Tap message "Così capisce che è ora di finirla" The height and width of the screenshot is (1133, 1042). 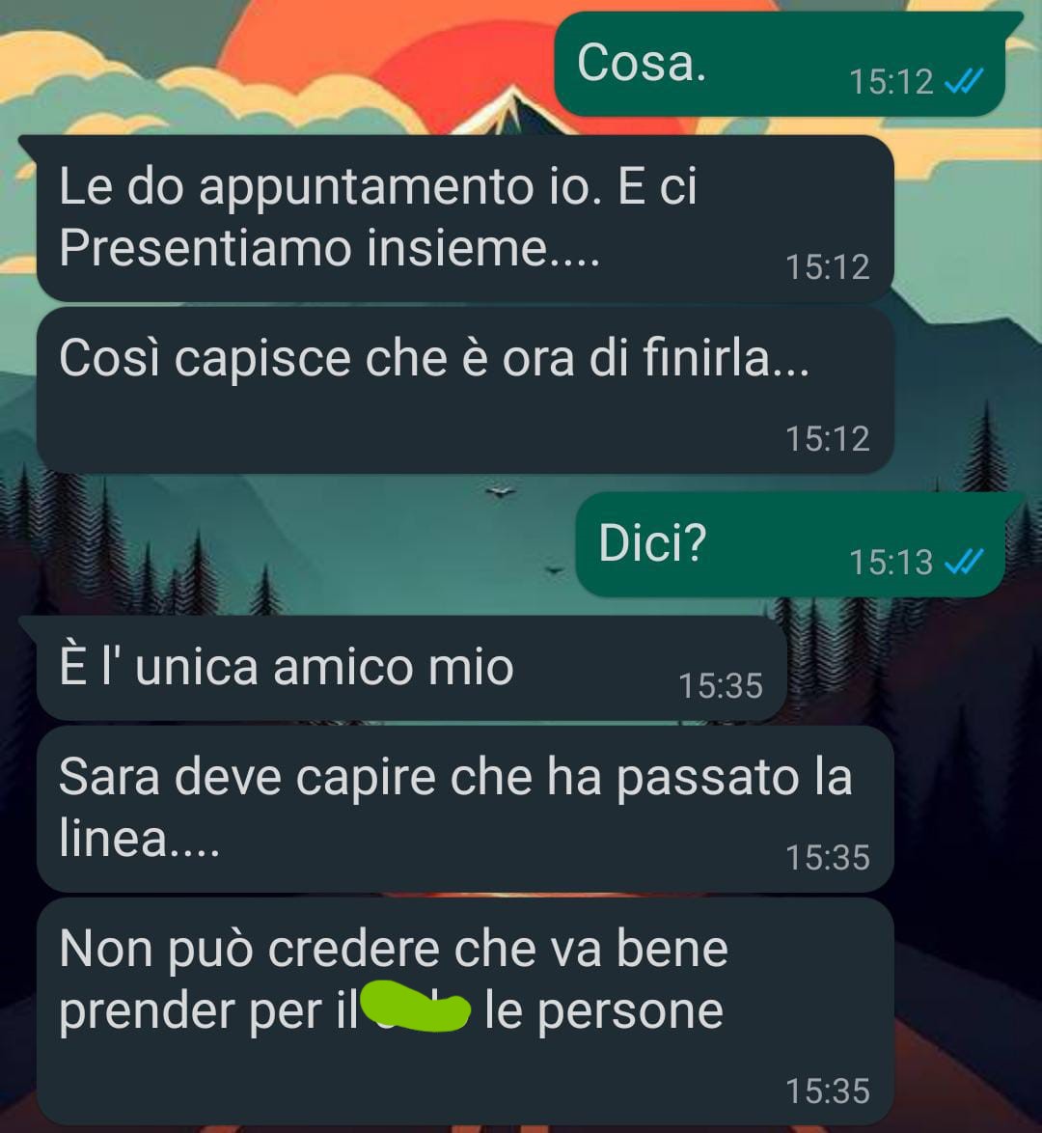click(465, 391)
